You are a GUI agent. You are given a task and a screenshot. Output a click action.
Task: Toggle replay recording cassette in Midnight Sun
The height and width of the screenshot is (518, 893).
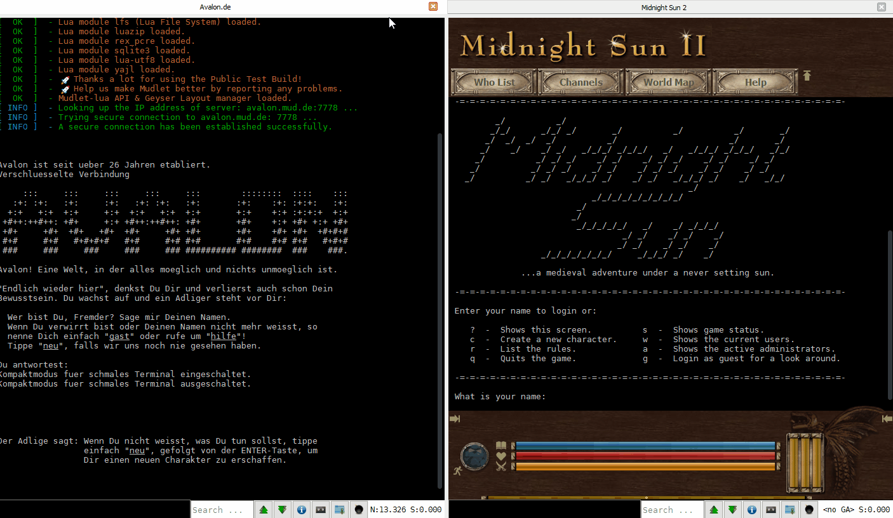(771, 509)
